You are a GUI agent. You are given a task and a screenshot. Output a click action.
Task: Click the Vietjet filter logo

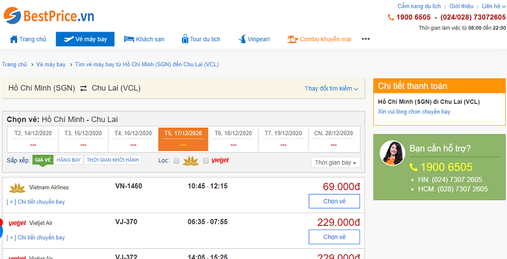[220, 160]
